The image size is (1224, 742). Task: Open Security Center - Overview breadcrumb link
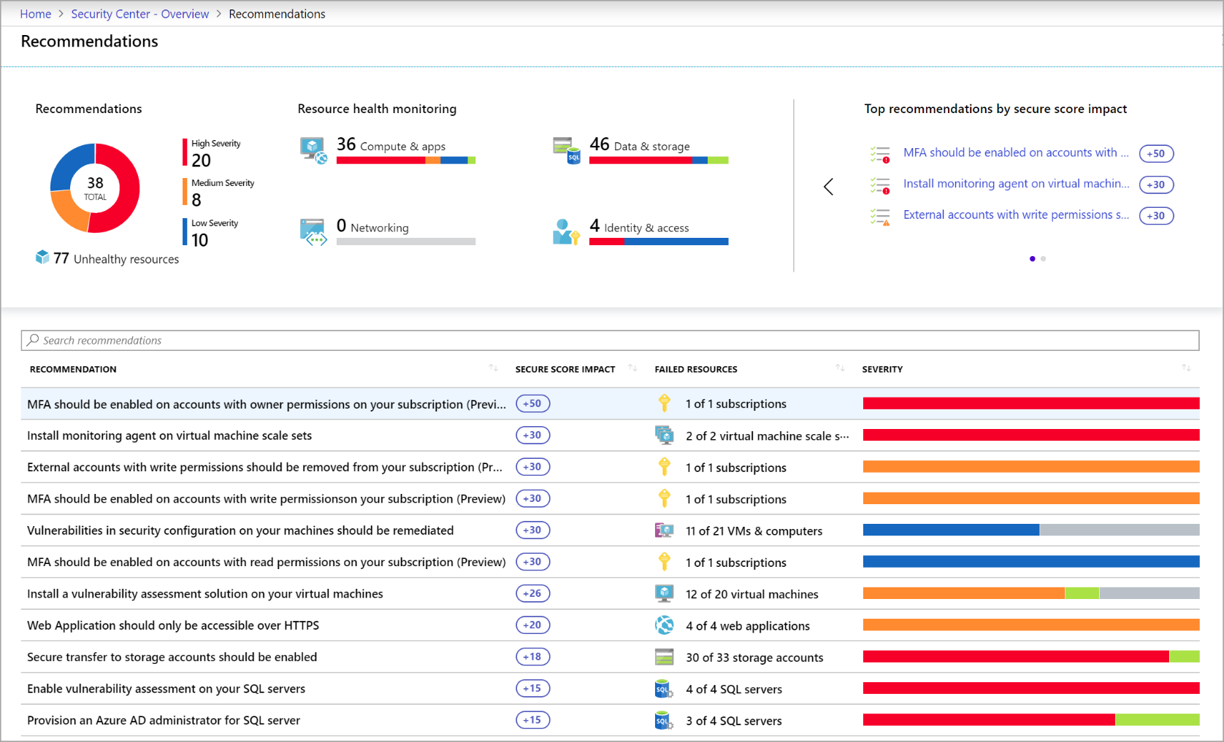139,13
